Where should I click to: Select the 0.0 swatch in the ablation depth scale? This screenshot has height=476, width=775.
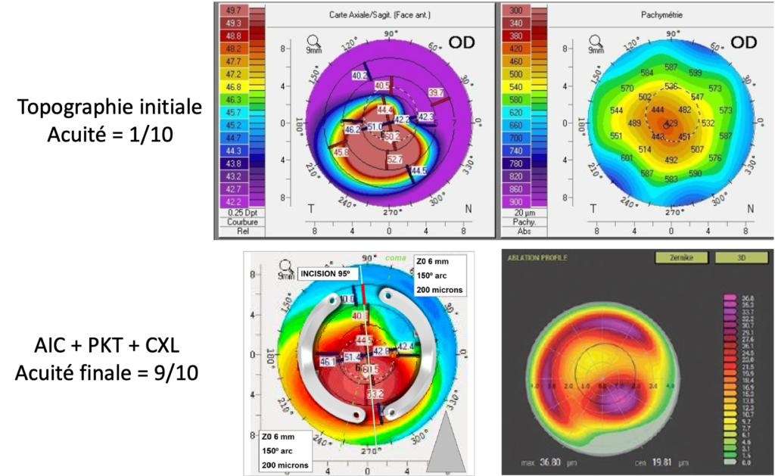click(x=730, y=462)
